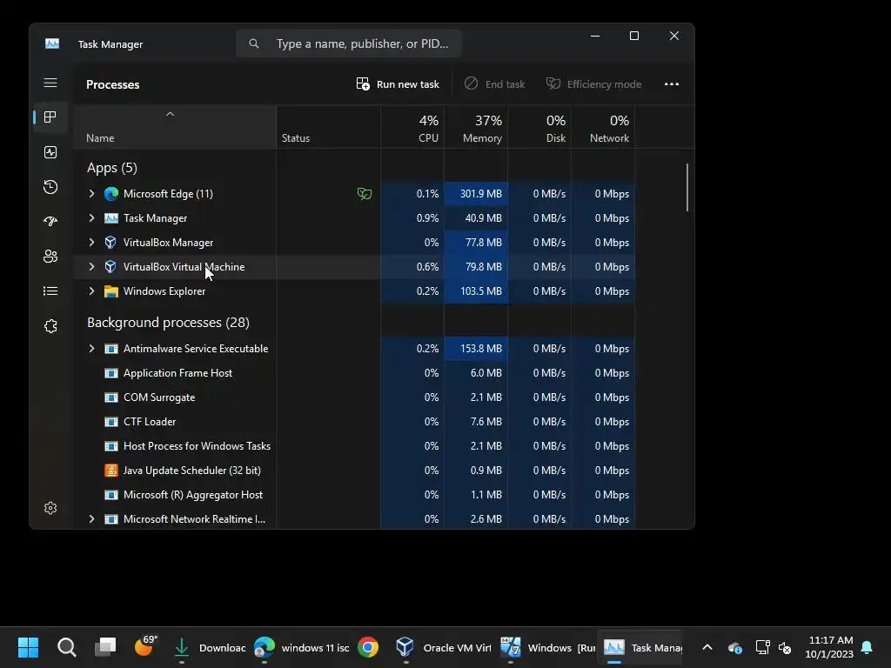Sort processes by Network column
This screenshot has height=668, width=891.
click(604, 128)
